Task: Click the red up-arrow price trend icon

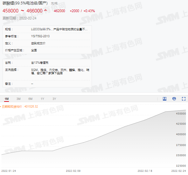Action: point(45,10)
